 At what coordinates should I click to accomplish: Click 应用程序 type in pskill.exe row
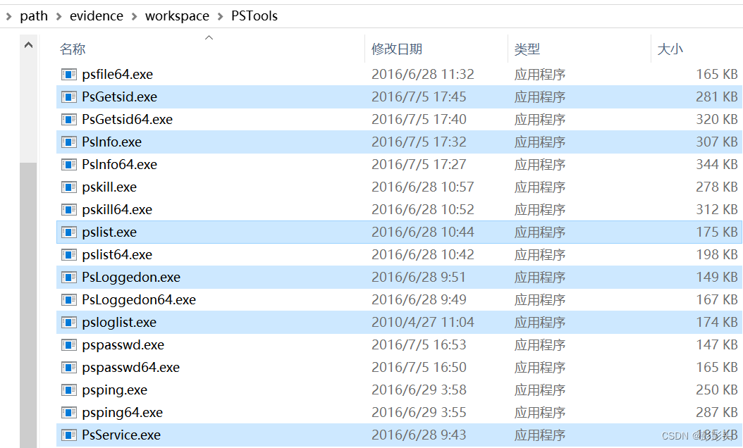[x=540, y=187]
